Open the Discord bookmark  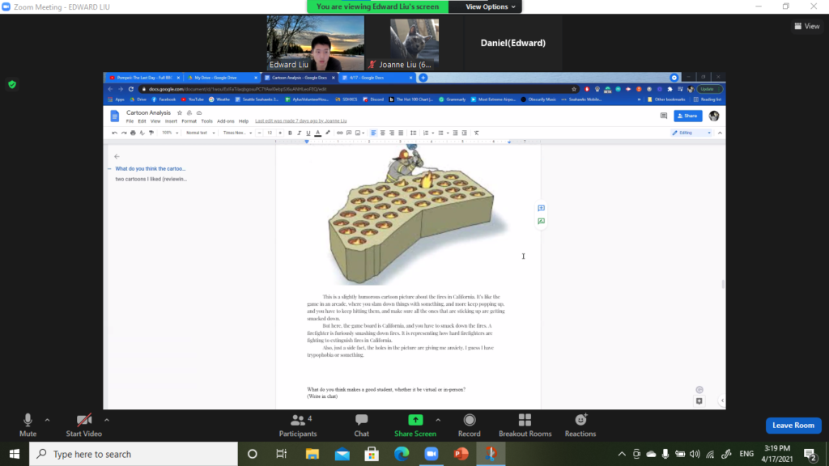tap(373, 100)
